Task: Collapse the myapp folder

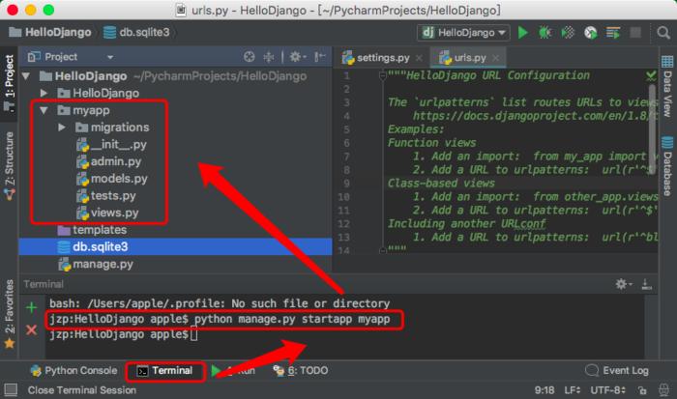Action: [44, 110]
